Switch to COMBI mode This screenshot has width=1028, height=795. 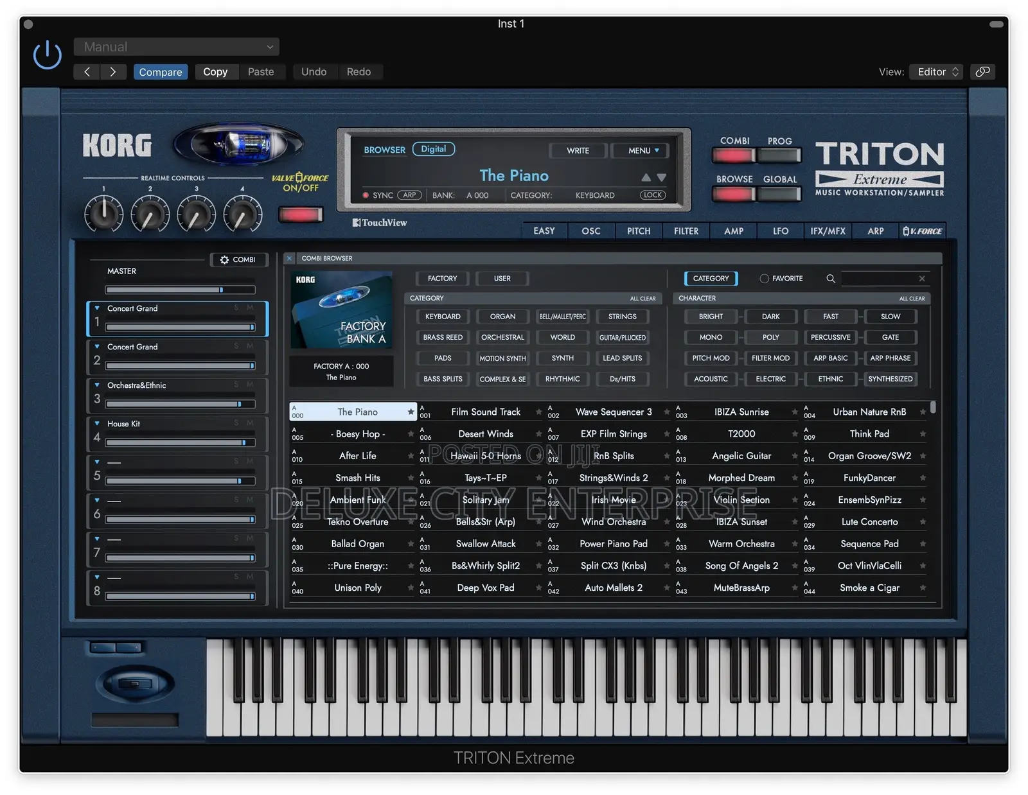coord(734,155)
